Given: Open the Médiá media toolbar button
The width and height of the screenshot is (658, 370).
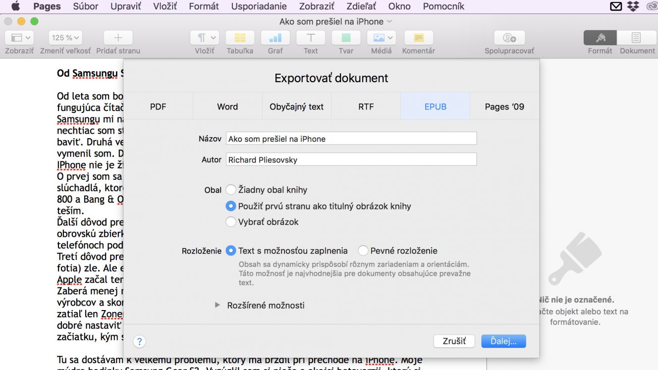Looking at the screenshot, I should click(x=381, y=38).
